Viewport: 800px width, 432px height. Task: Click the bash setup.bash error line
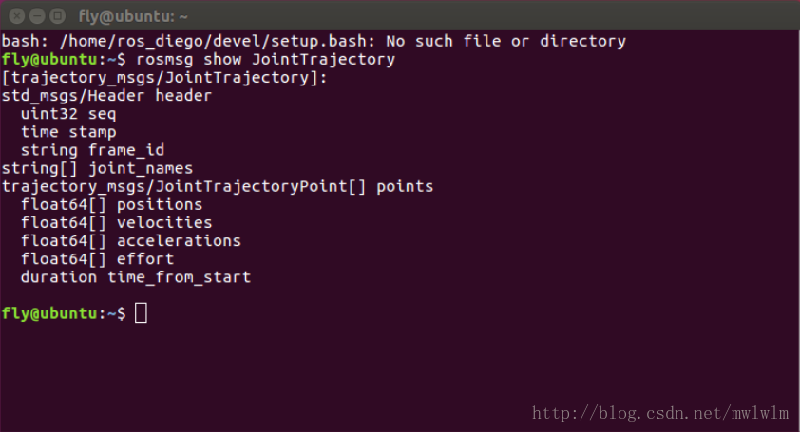tap(314, 41)
